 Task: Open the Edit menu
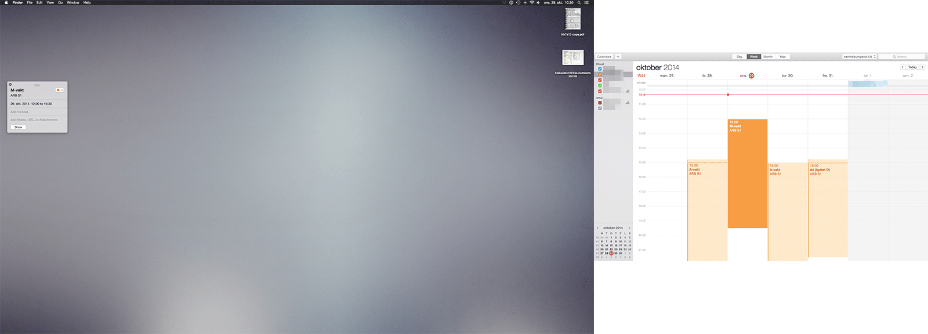pyautogui.click(x=39, y=2)
